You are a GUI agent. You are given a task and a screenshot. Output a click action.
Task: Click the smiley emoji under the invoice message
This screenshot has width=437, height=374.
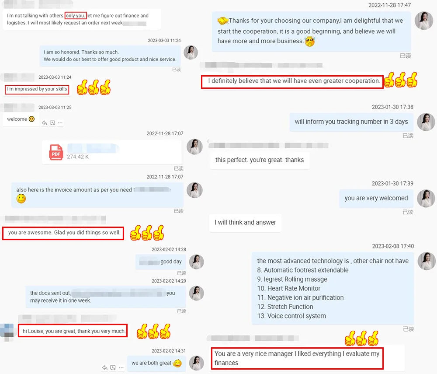point(21,199)
